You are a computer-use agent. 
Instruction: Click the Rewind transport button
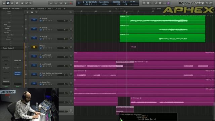coord(51,3)
